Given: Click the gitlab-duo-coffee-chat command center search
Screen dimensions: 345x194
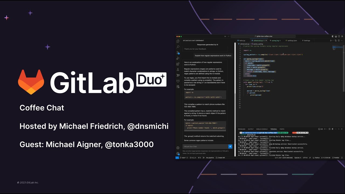Looking at the screenshot, I should tap(263, 36).
